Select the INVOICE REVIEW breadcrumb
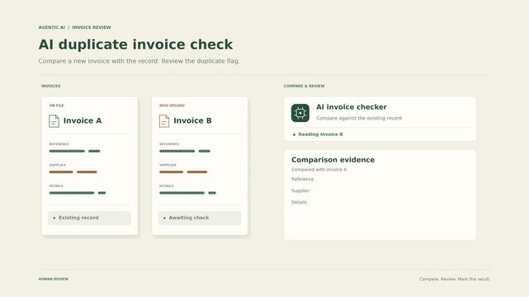 click(x=92, y=27)
